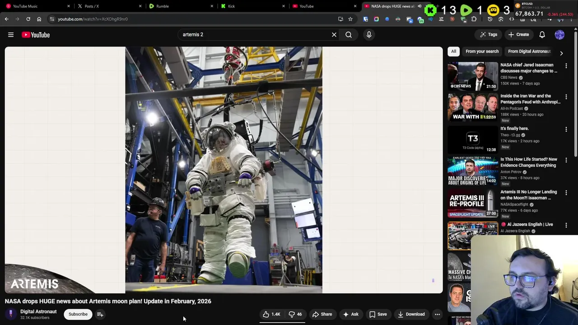Image resolution: width=578 pixels, height=325 pixels.
Task: Start voice search with microphone
Action: pyautogui.click(x=369, y=35)
